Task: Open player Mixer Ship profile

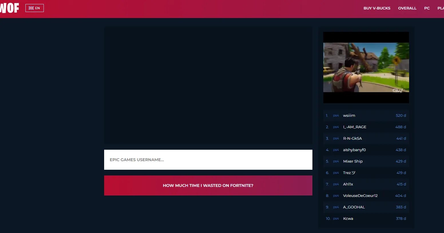Action: pos(353,161)
